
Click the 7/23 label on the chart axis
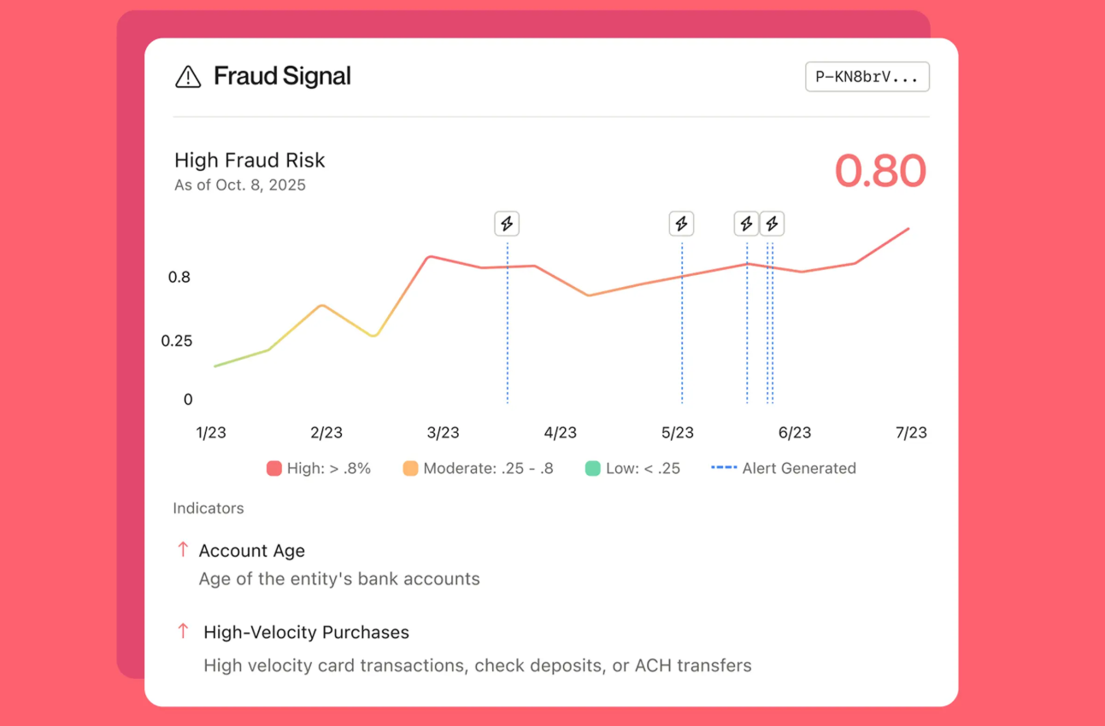tap(911, 433)
